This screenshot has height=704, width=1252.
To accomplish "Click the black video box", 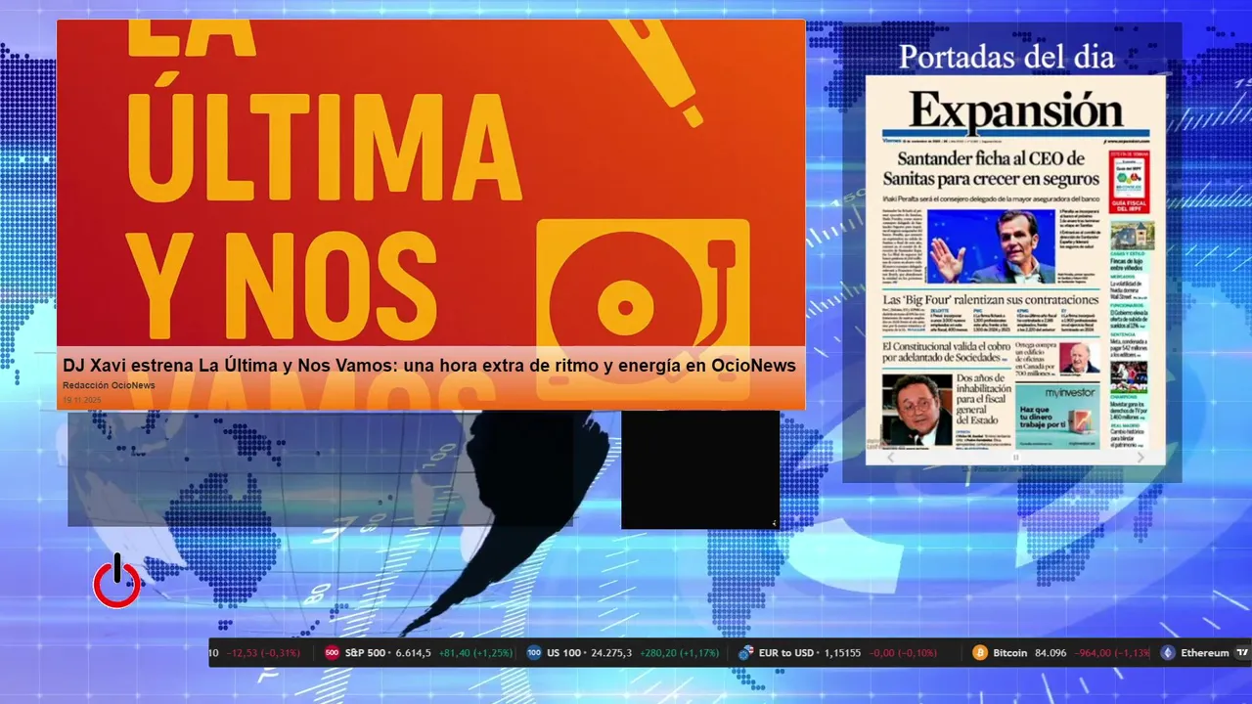I will (x=700, y=469).
